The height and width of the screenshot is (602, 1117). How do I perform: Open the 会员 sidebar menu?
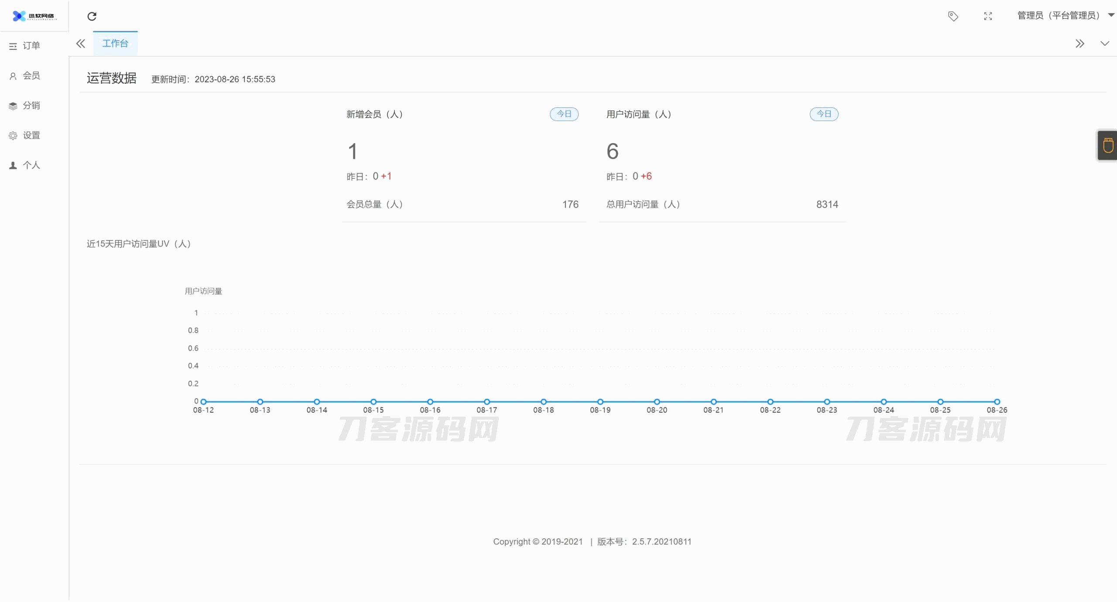tap(31, 76)
